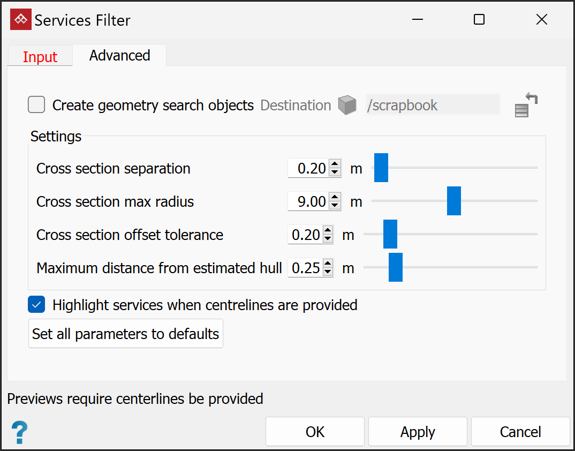The height and width of the screenshot is (451, 575).
Task: Confirm with the OK button
Action: 315,432
